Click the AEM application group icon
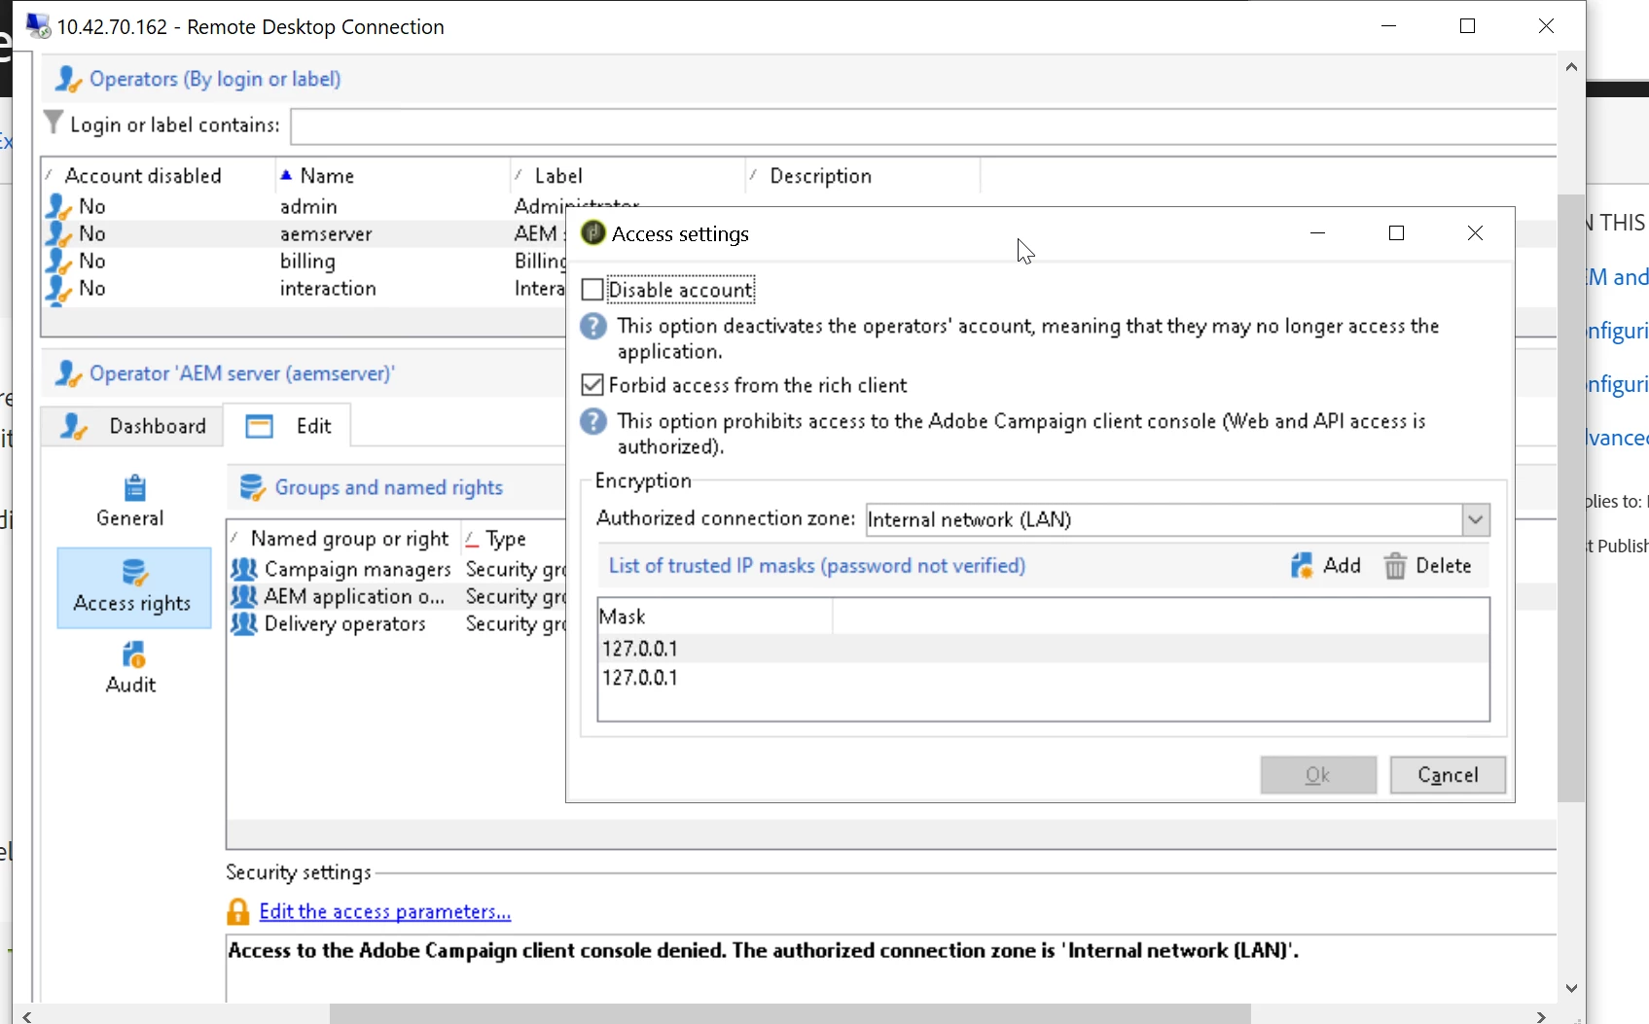This screenshot has height=1024, width=1649. tap(244, 596)
